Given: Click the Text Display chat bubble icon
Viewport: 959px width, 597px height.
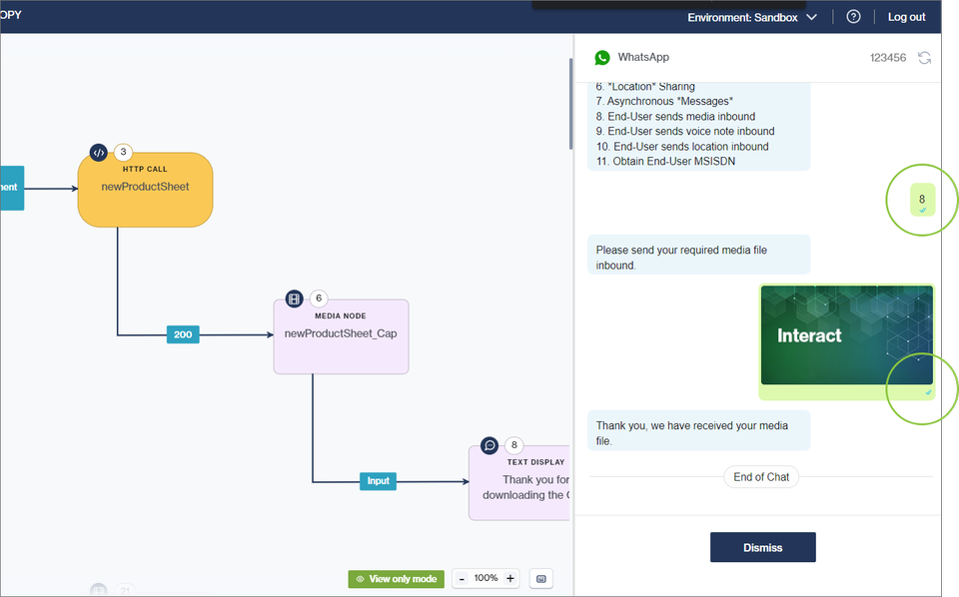Looking at the screenshot, I should point(489,445).
